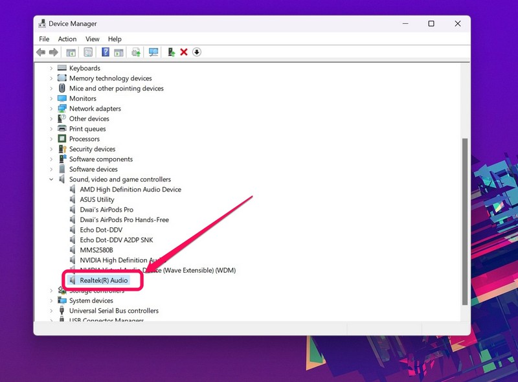This screenshot has height=382, width=518.
Task: Expand the System devices node
Action: [x=52, y=300]
